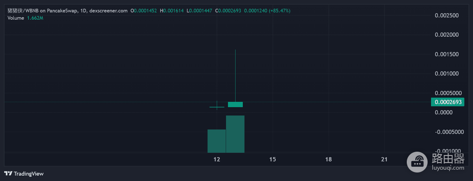473x181 pixels.
Task: Select the 0.0000 price axis label
Action: tap(444, 112)
